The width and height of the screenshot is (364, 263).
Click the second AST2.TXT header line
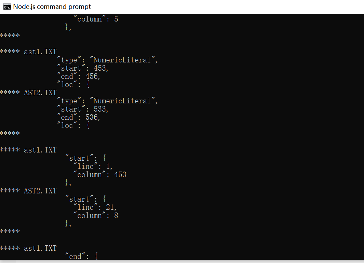click(28, 191)
